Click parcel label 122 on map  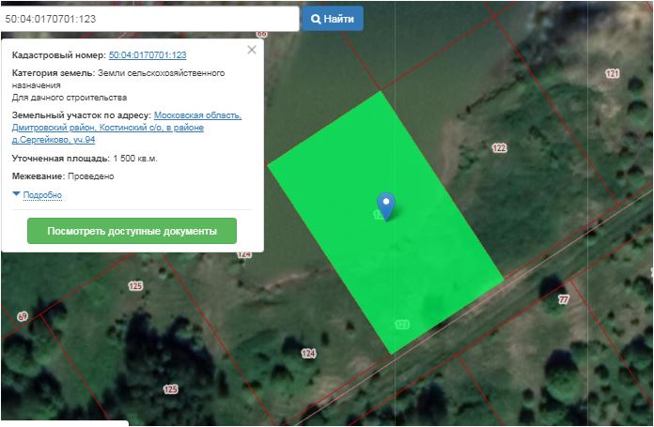point(499,148)
